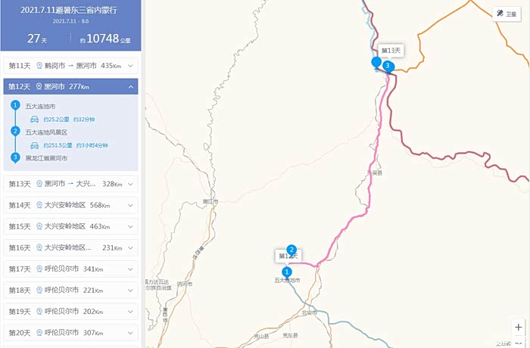
Task: Expand 第11天 鹤岗市 to 黑河市
Action: tap(70, 66)
